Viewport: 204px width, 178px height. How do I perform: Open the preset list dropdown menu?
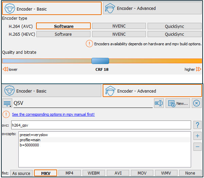[7, 103]
